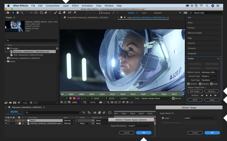Screen dimensions: 227x141
Task: Click the Null 1 layer color label
Action: pyautogui.click(x=20, y=121)
